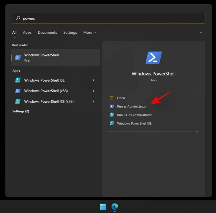Viewport: 216px width, 213px height.
Task: Click the search magnifier icon
Action: (18, 18)
